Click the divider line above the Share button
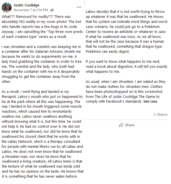The width and height of the screenshot is (171, 184). coord(127,120)
